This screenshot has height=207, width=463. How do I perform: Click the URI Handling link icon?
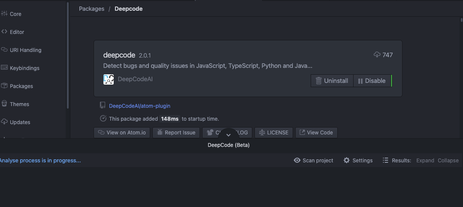(x=4, y=50)
